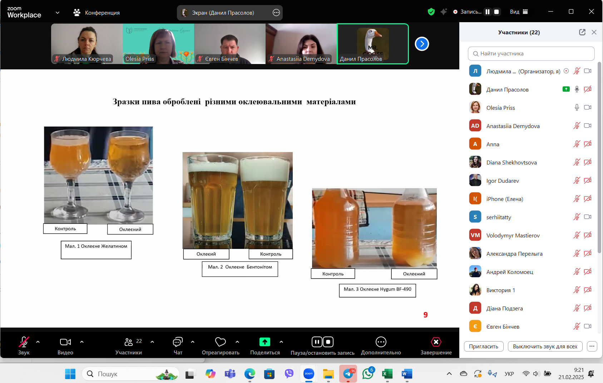Screen dimensions: 603x383
Task: Click Выключить звук для всех button
Action: [545, 346]
